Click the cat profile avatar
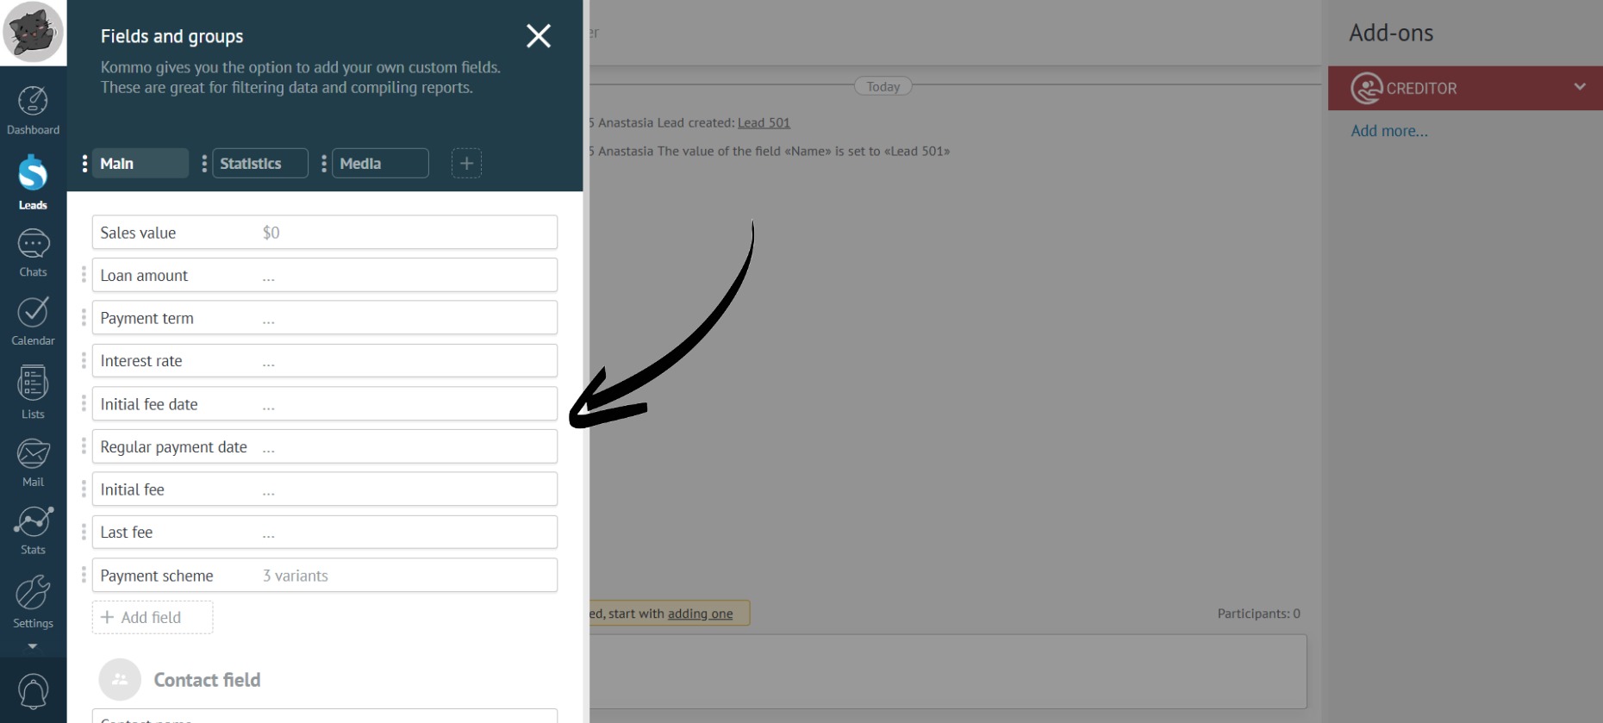The width and height of the screenshot is (1603, 723). click(x=33, y=32)
